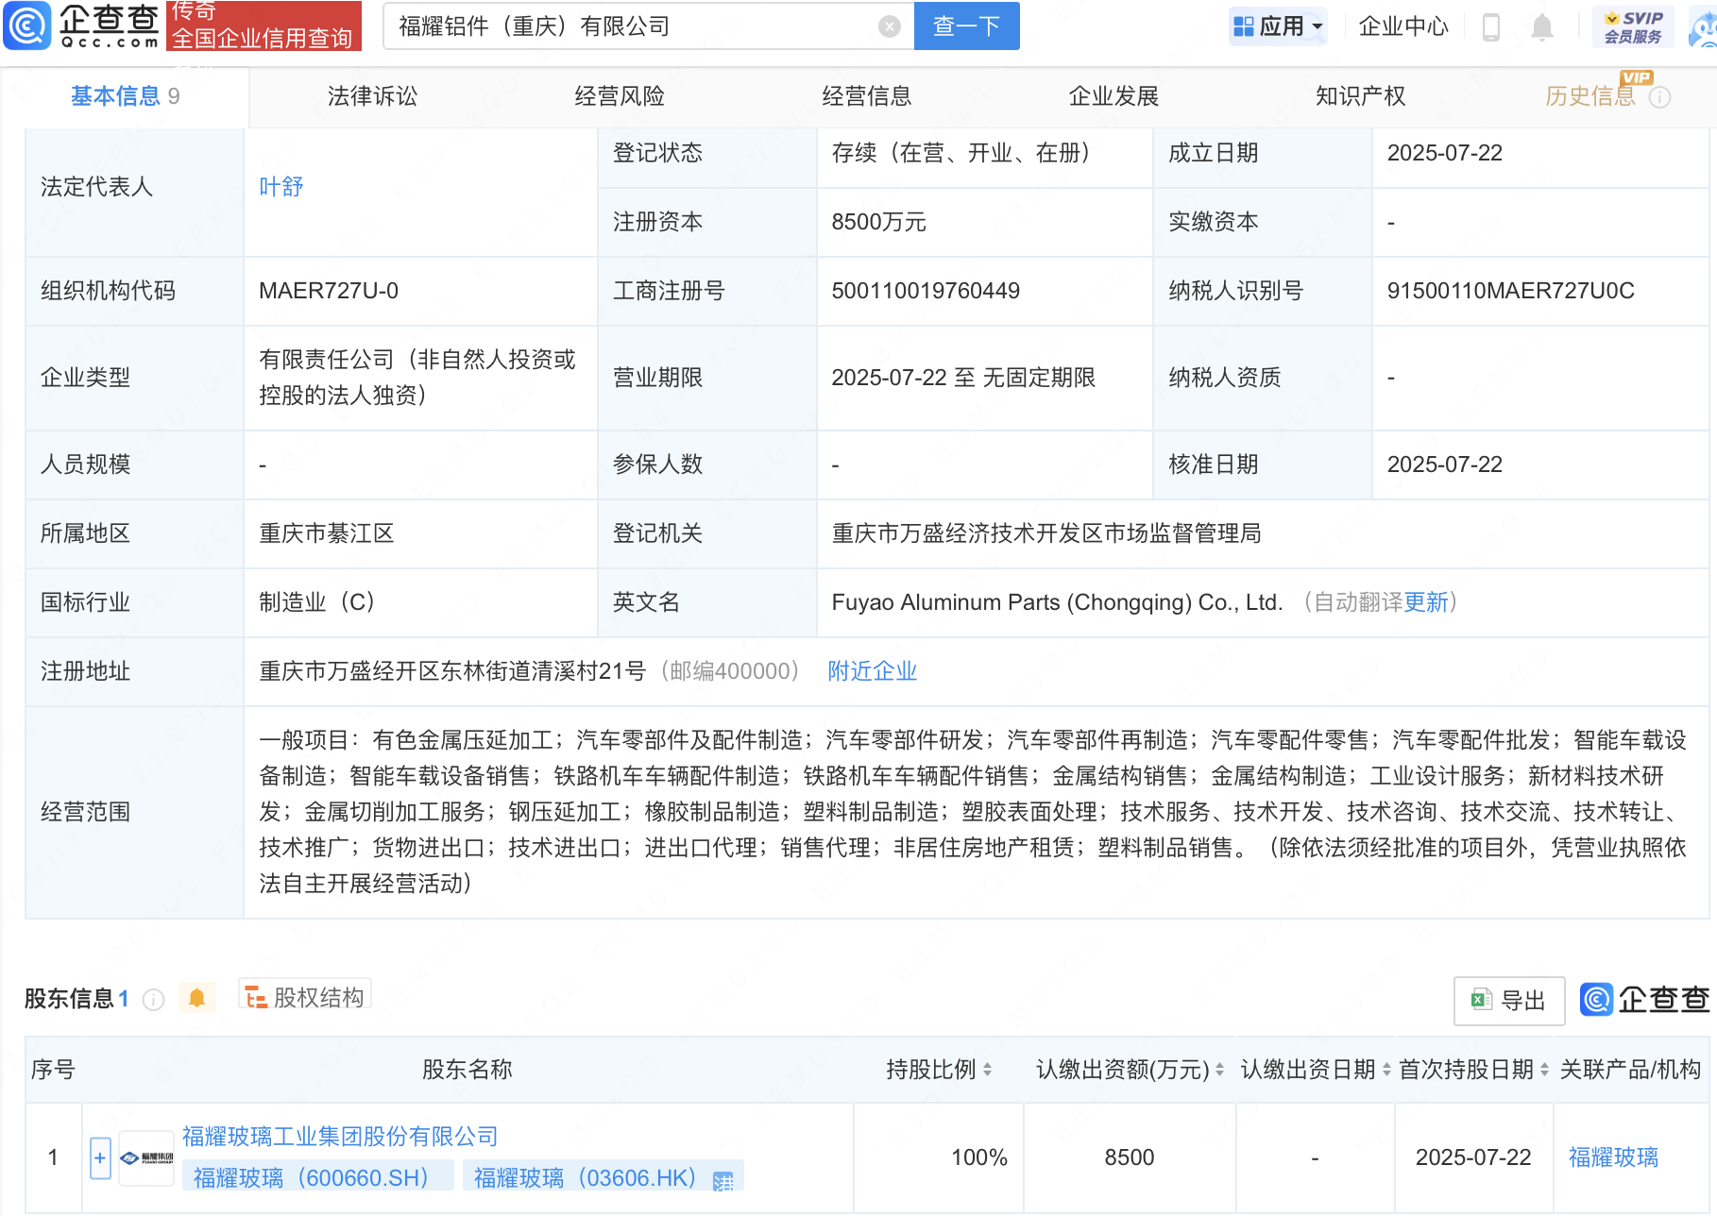The width and height of the screenshot is (1717, 1216).
Task: Click icon after 03606.HK tag
Action: 723,1180
